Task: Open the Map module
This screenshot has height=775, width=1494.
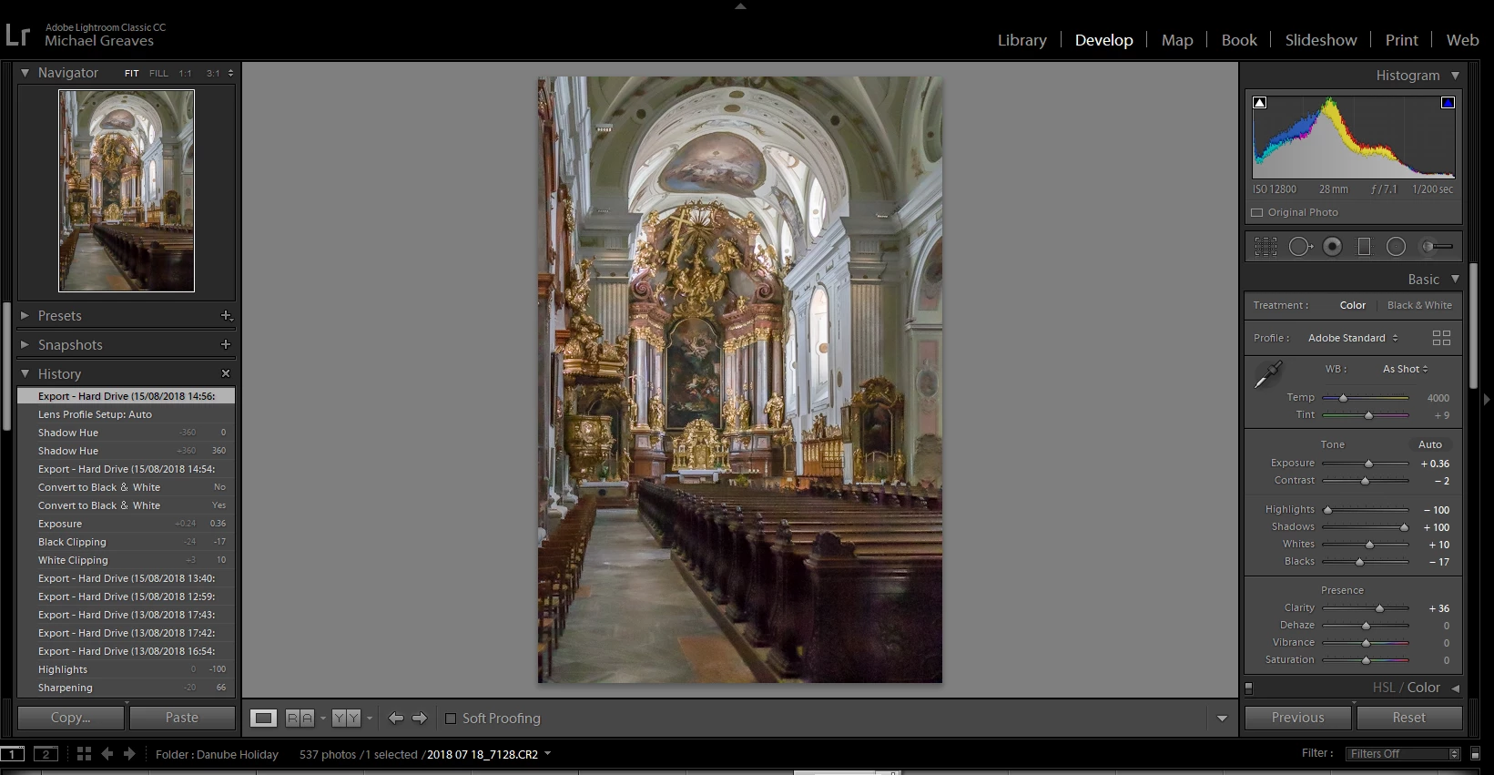Action: click(x=1177, y=40)
